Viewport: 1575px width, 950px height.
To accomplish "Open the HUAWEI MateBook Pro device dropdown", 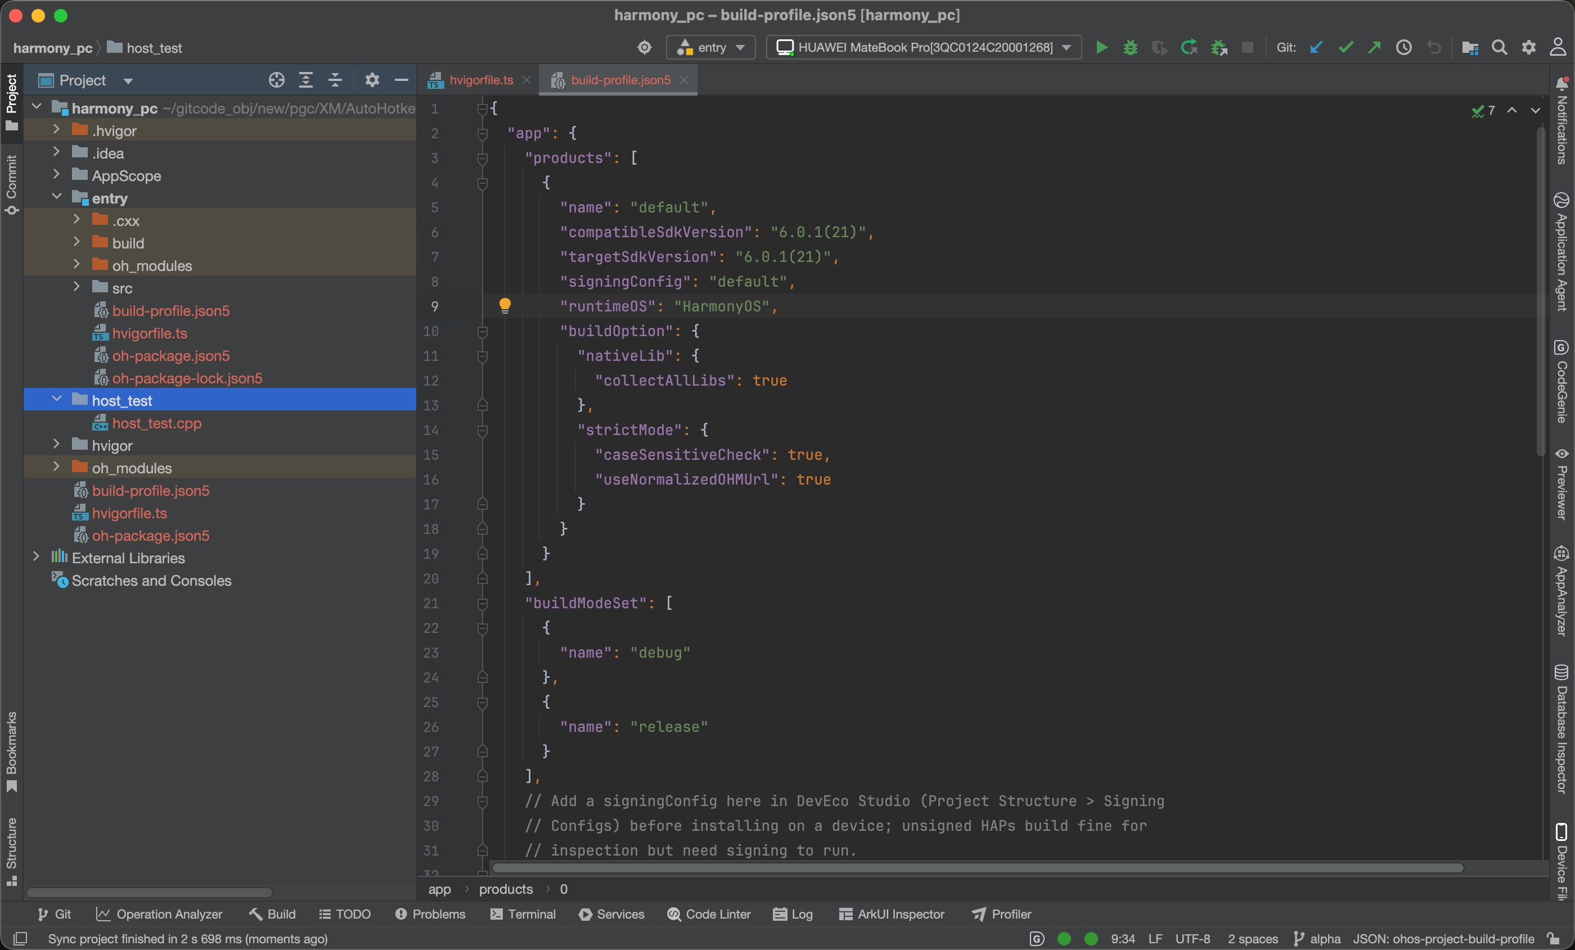I will pos(924,47).
